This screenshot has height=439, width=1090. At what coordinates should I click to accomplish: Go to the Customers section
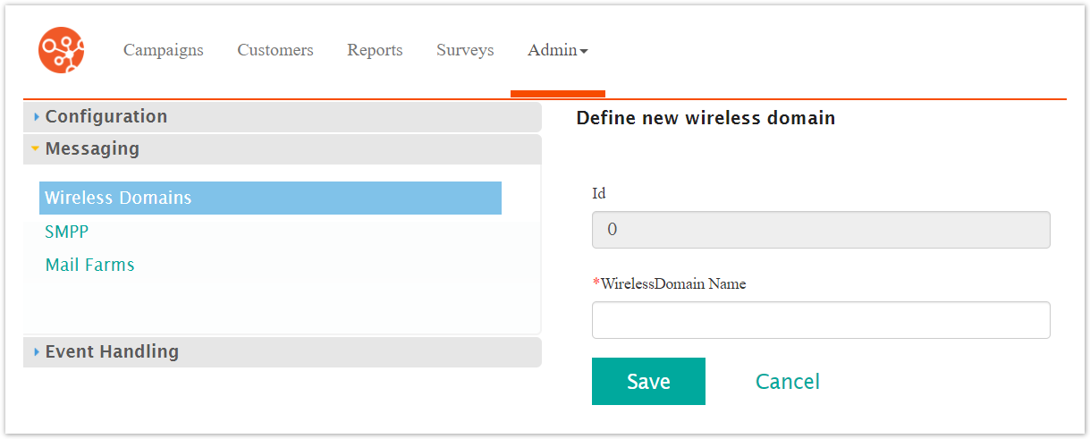pyautogui.click(x=275, y=50)
